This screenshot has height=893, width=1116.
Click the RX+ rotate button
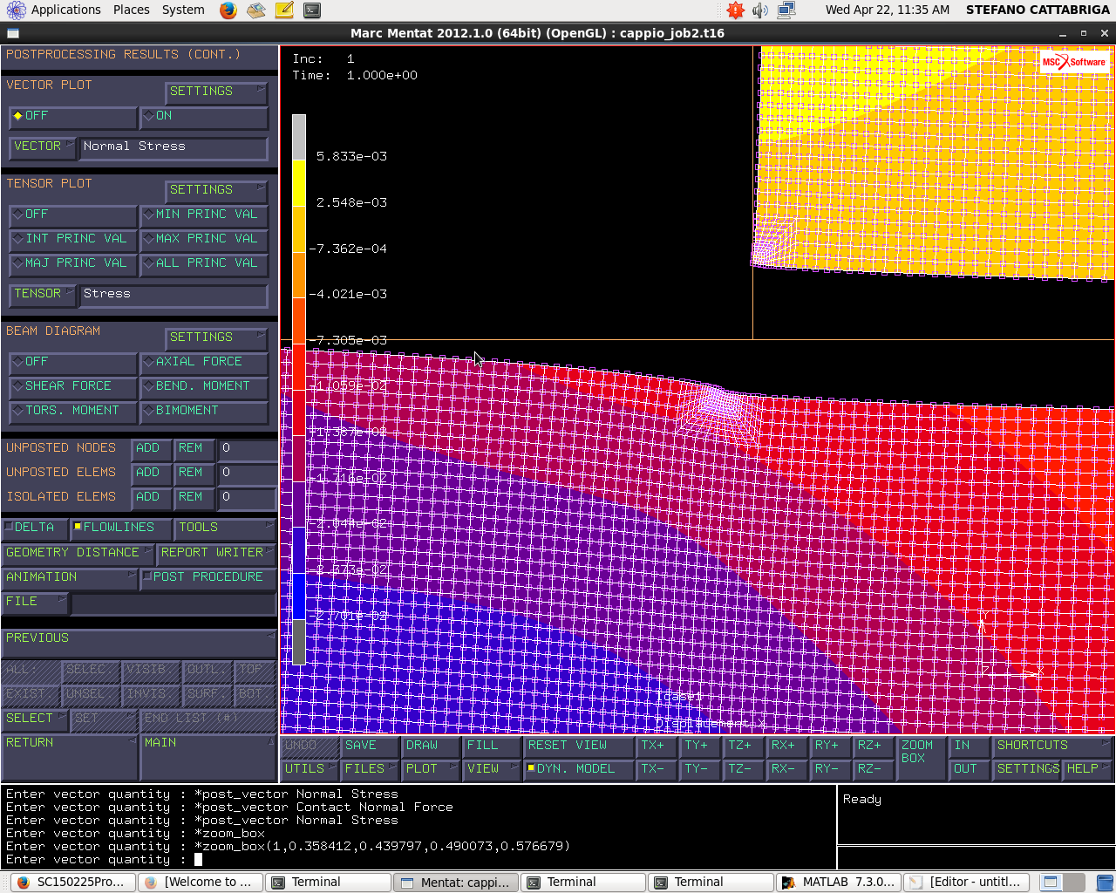787,746
